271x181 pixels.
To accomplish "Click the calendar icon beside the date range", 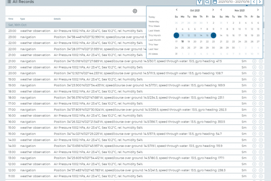I will pyautogui.click(x=215, y=2).
